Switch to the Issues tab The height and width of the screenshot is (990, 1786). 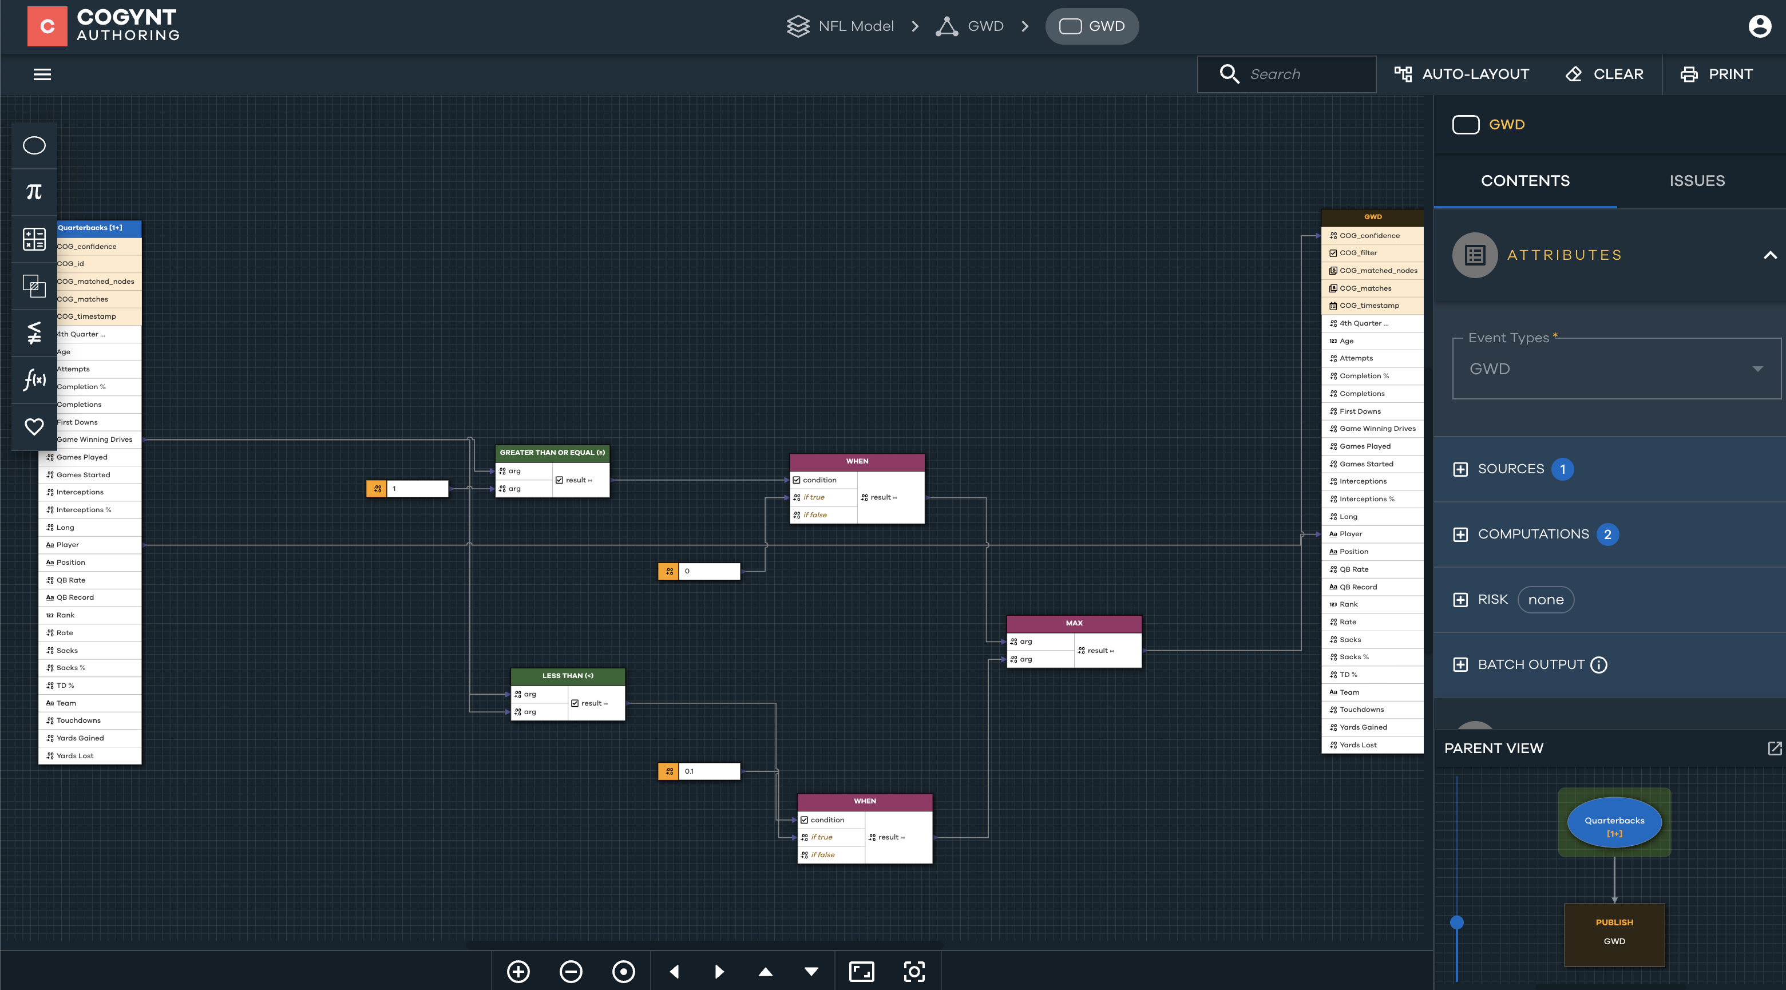click(x=1697, y=180)
